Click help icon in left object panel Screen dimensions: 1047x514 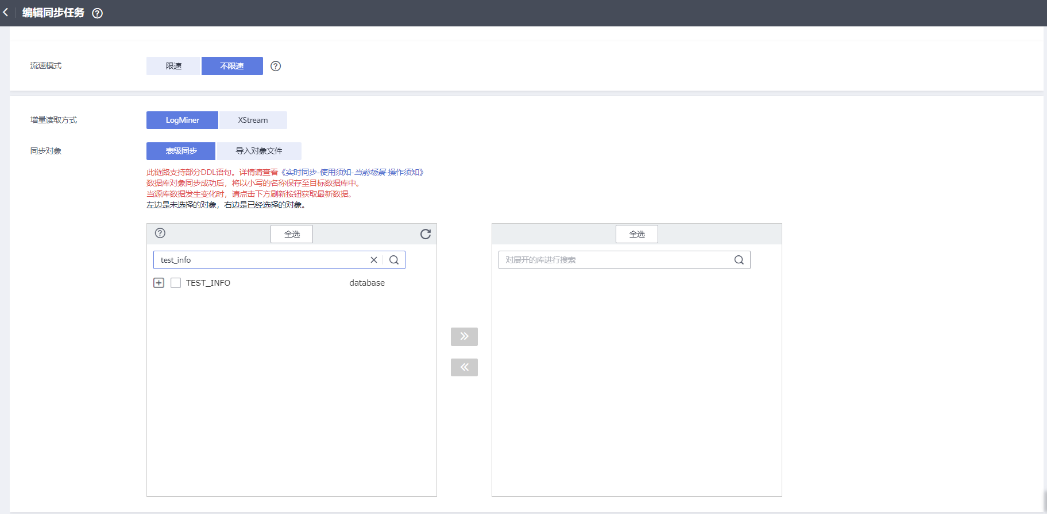[160, 233]
